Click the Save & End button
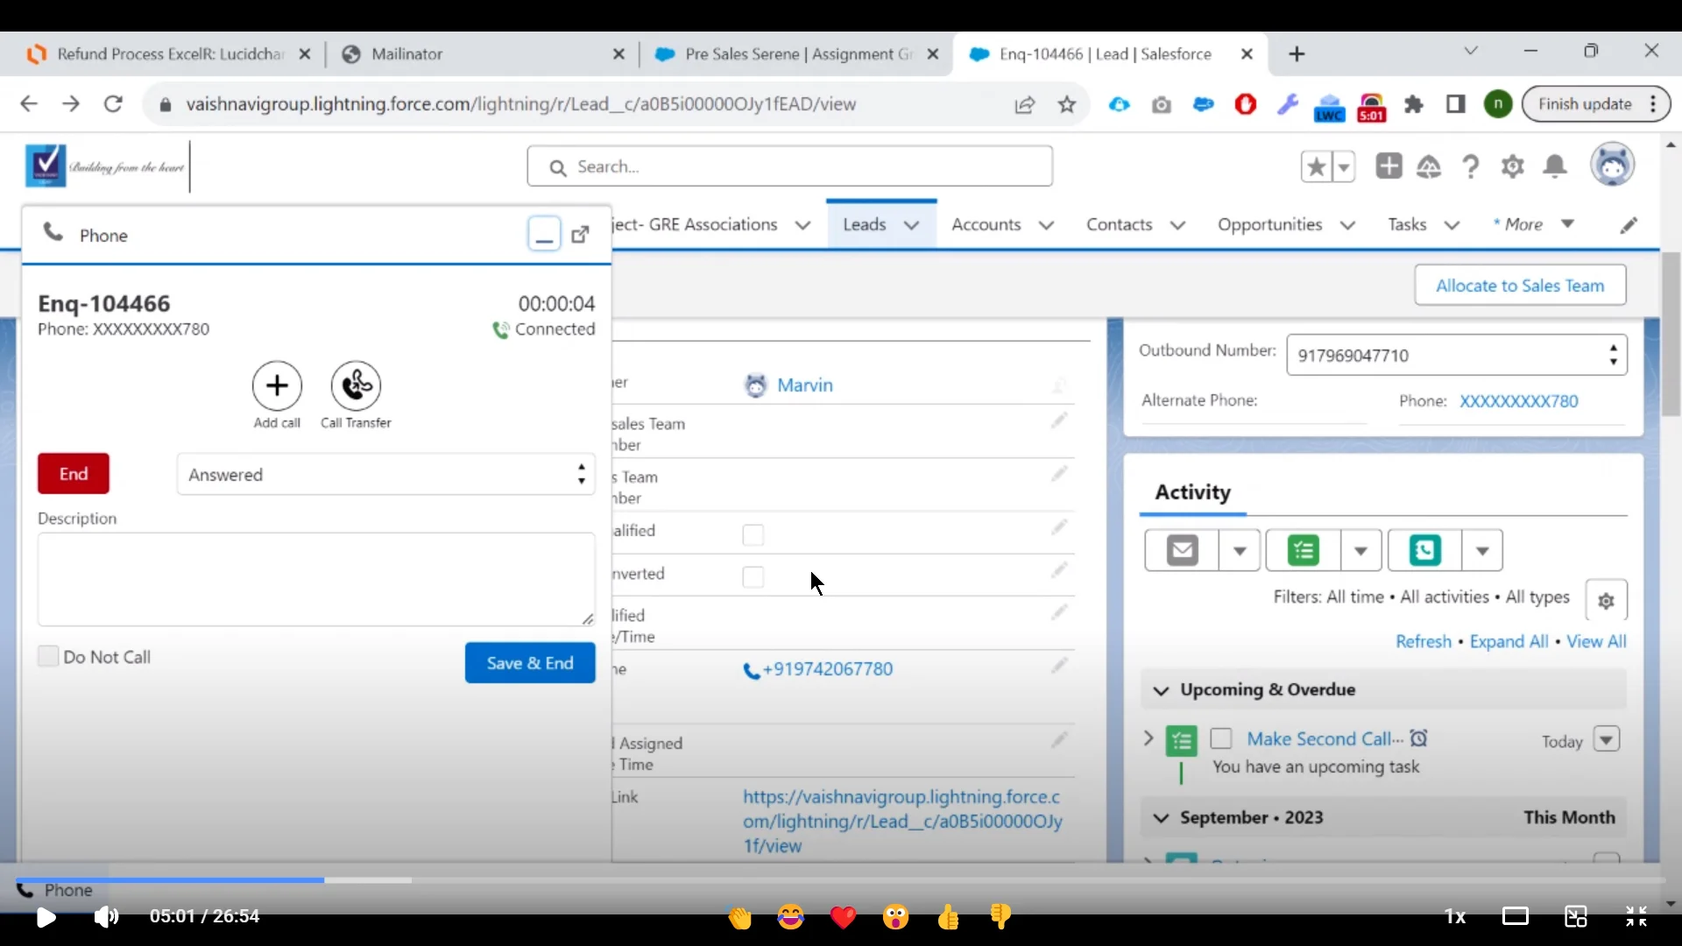Screen dimensions: 1682x946 pyautogui.click(x=530, y=663)
